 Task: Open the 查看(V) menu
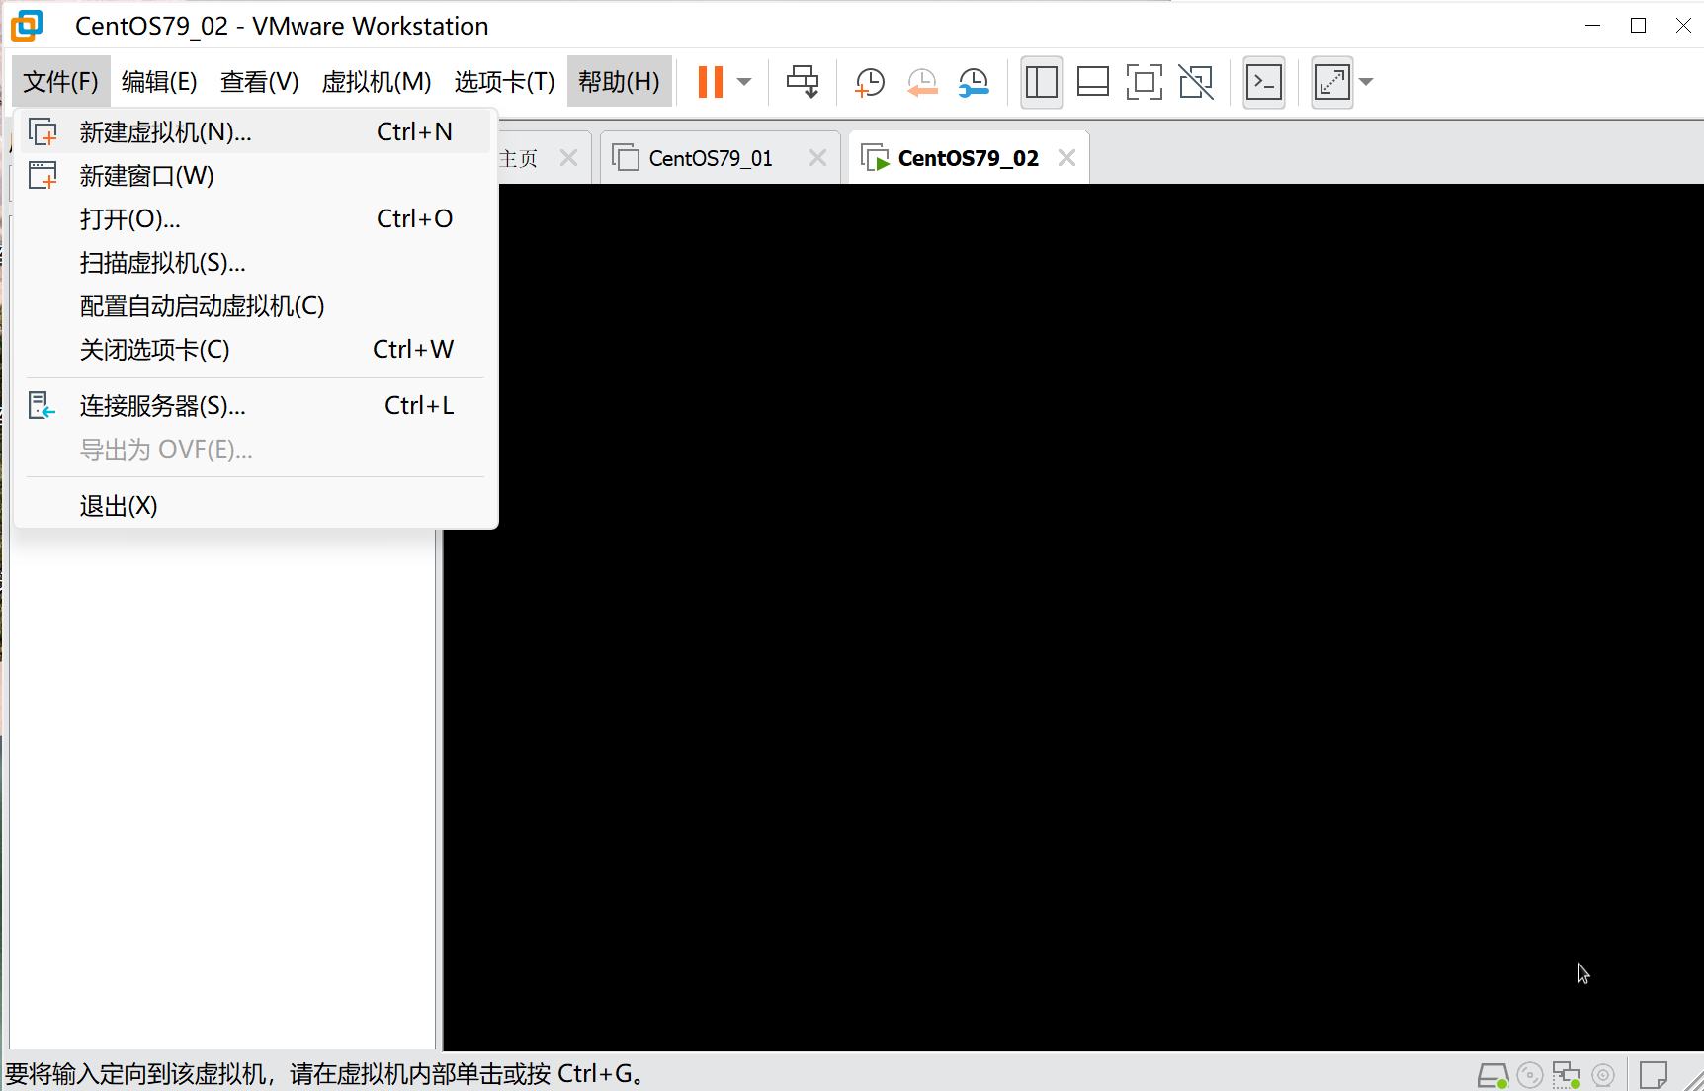tap(259, 81)
